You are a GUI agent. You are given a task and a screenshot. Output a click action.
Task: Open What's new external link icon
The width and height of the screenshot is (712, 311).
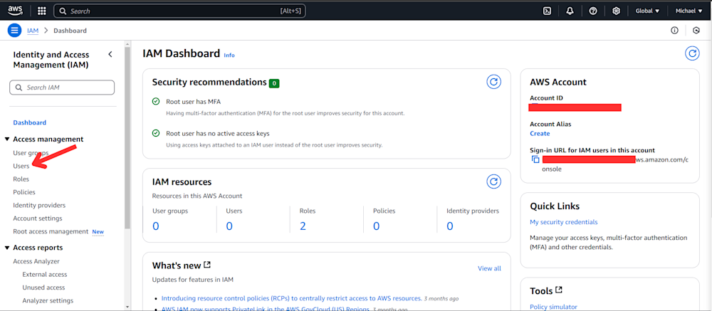(x=207, y=264)
